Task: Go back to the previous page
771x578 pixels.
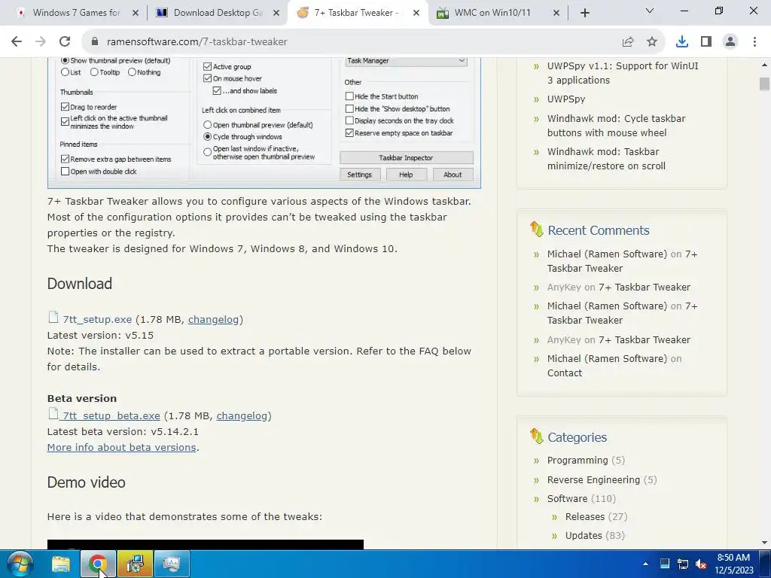Action: tap(17, 42)
